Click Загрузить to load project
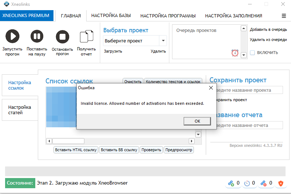 pos(113,51)
